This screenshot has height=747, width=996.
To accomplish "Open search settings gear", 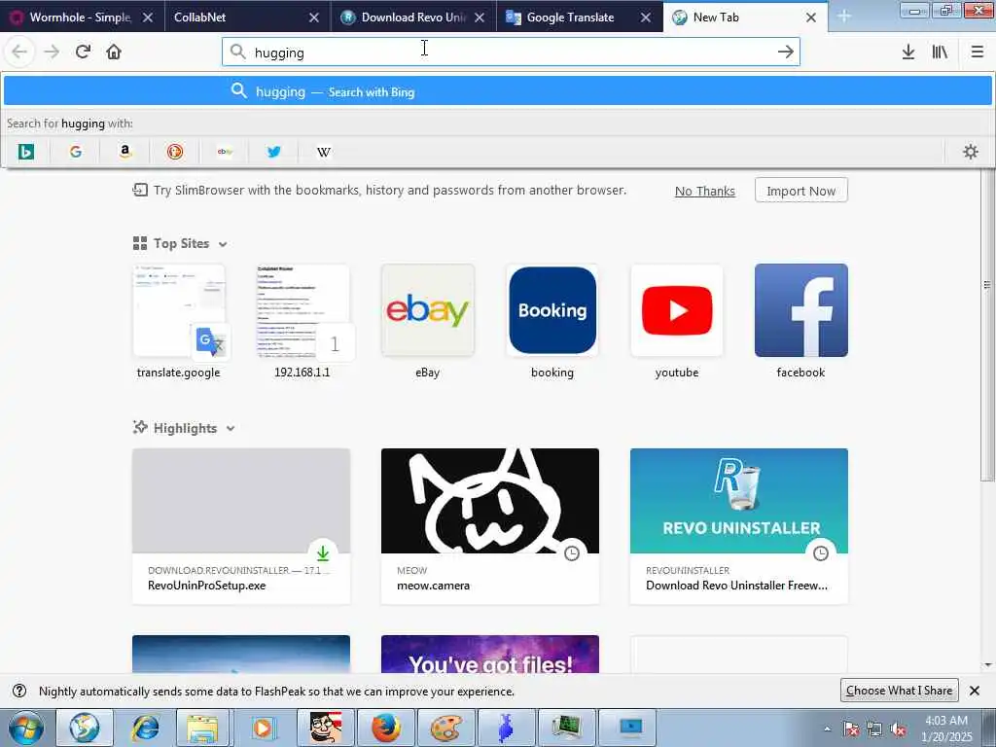I will tap(971, 152).
